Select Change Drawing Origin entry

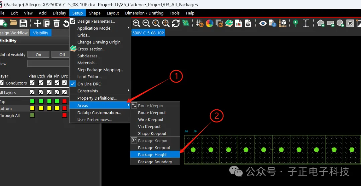pos(100,42)
